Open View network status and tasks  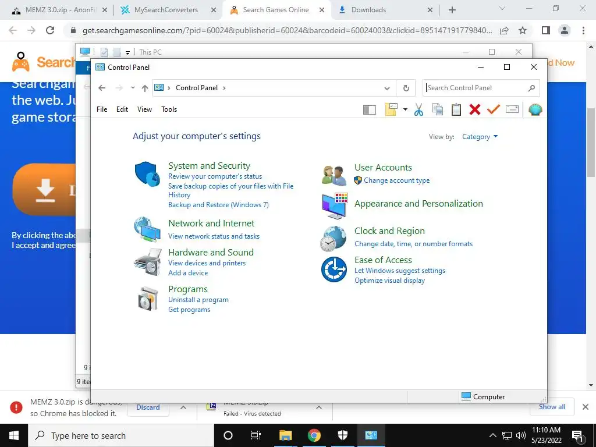(214, 236)
